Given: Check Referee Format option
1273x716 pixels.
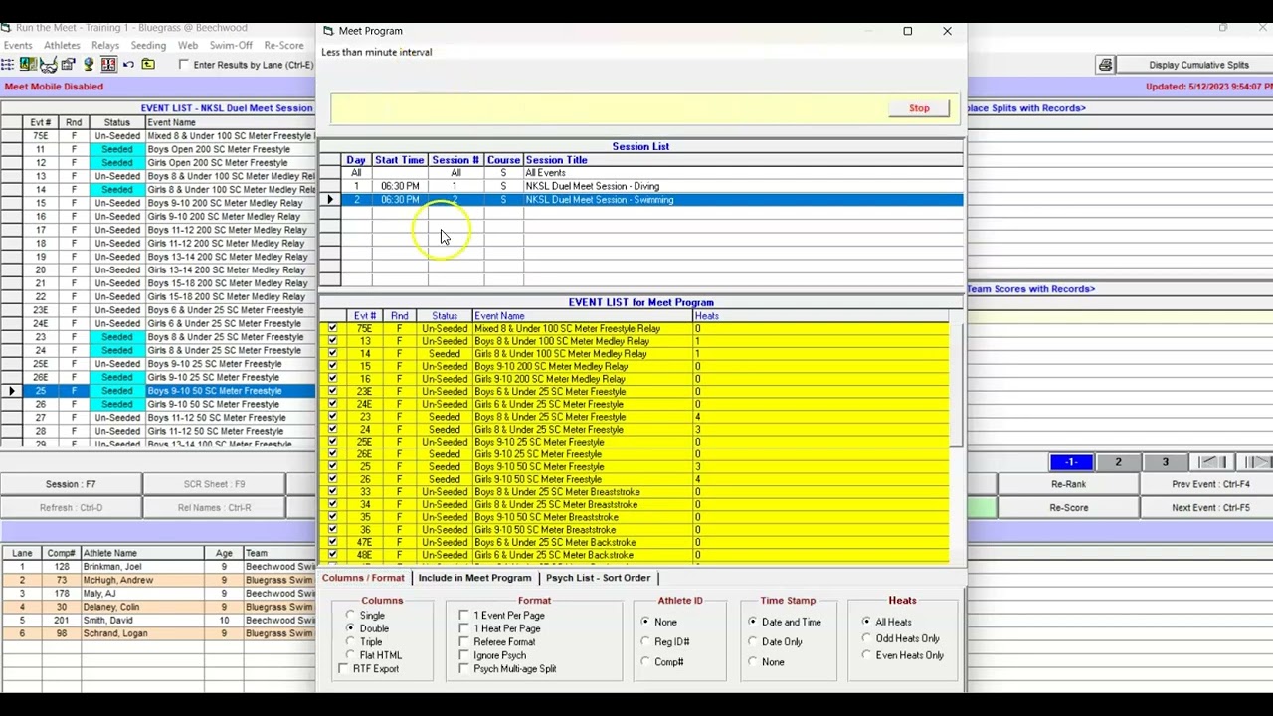Looking at the screenshot, I should coord(463,642).
